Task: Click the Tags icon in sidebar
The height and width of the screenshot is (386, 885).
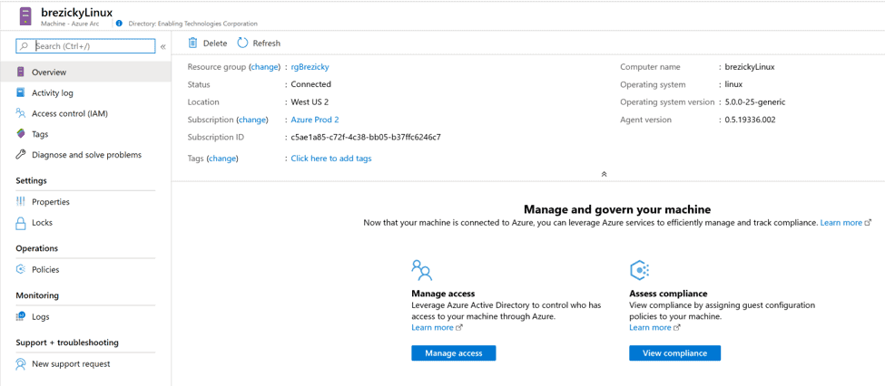Action: tap(21, 134)
